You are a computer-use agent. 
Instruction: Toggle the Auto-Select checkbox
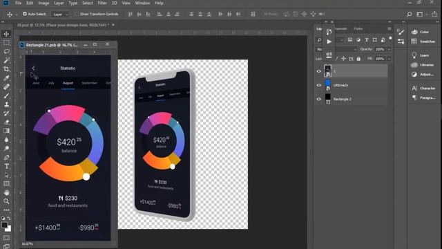point(25,14)
